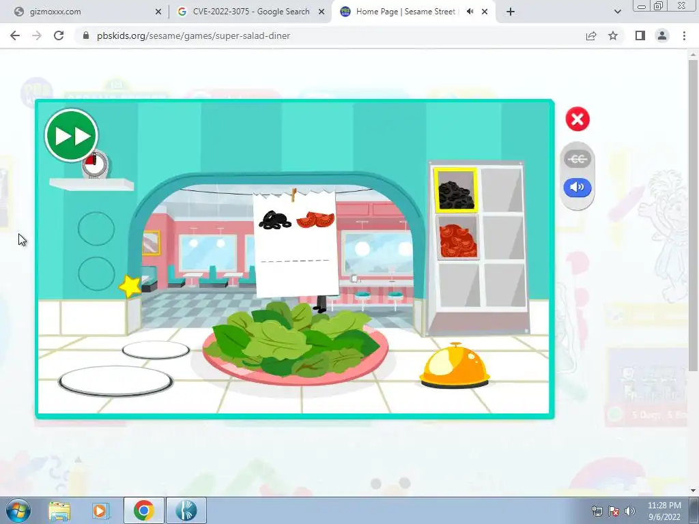Viewport: 699px width, 524px height.
Task: Click the second empty circle slot
Action: coord(96,274)
